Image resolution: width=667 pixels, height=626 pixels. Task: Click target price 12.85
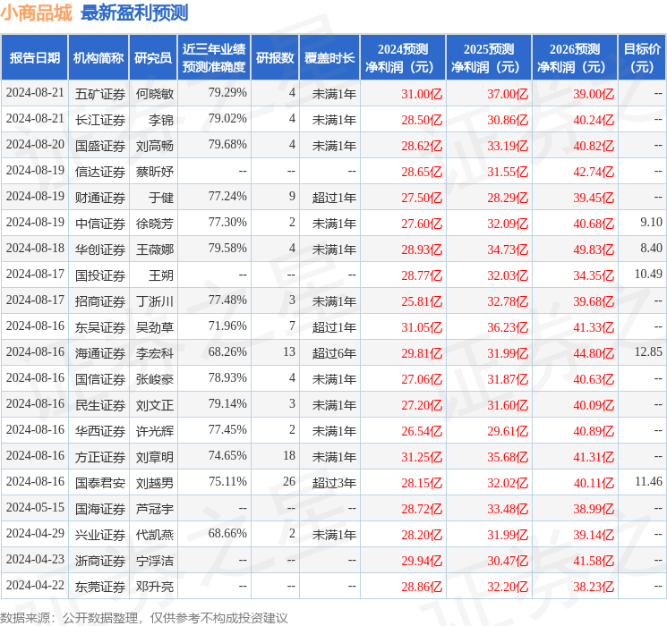(x=648, y=351)
